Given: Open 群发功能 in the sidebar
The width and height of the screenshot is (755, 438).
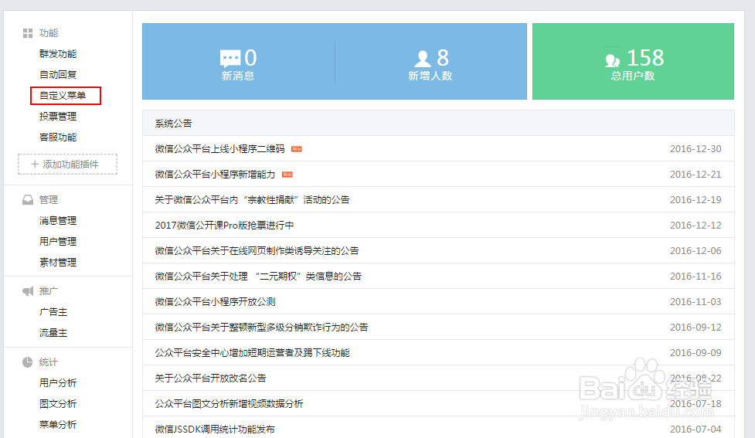Looking at the screenshot, I should [x=58, y=54].
